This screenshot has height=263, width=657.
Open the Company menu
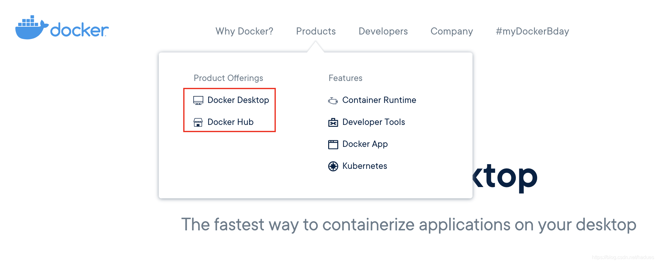pyautogui.click(x=451, y=31)
